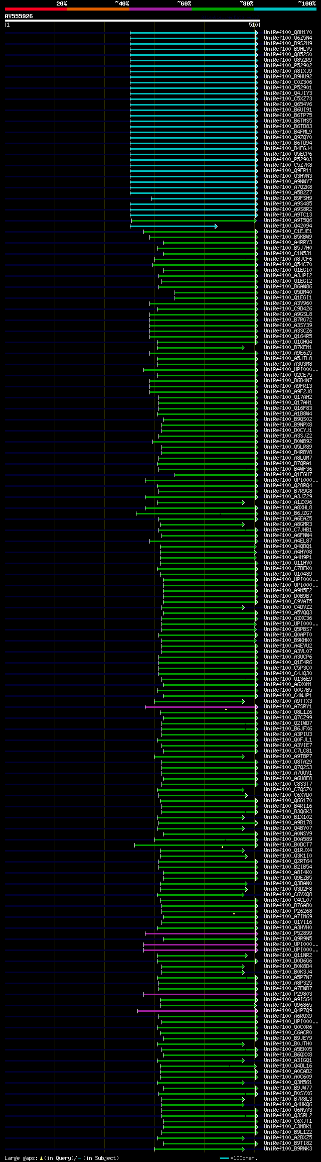Screen dimensions: 321x1162
Task: Click the green ~80% identity legend segment
Action: [223, 9]
